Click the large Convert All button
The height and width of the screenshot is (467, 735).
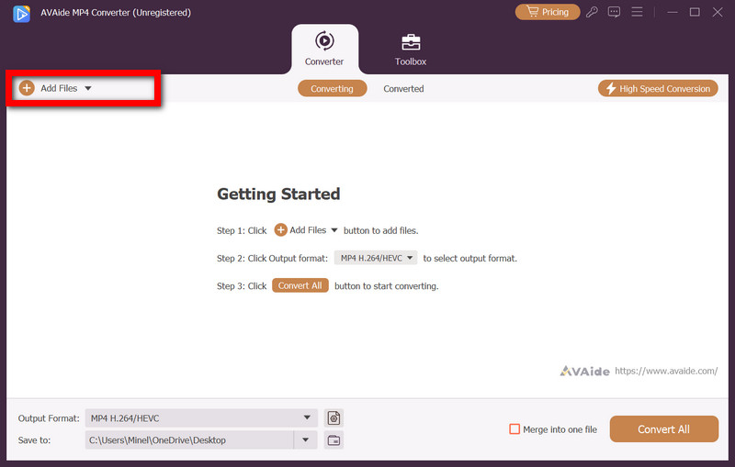pos(663,429)
